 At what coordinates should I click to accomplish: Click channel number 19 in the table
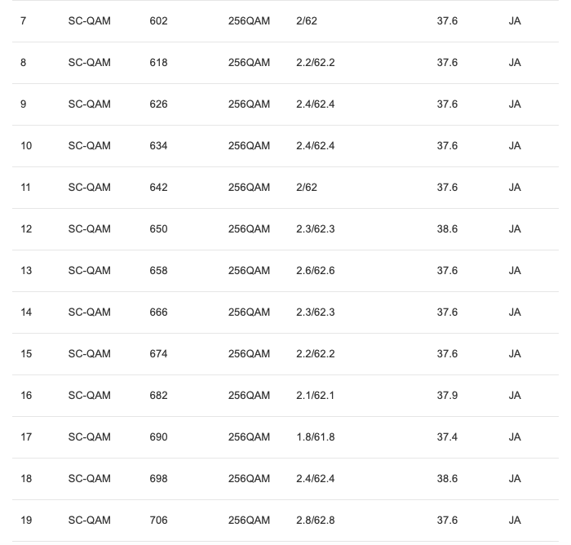coord(26,520)
